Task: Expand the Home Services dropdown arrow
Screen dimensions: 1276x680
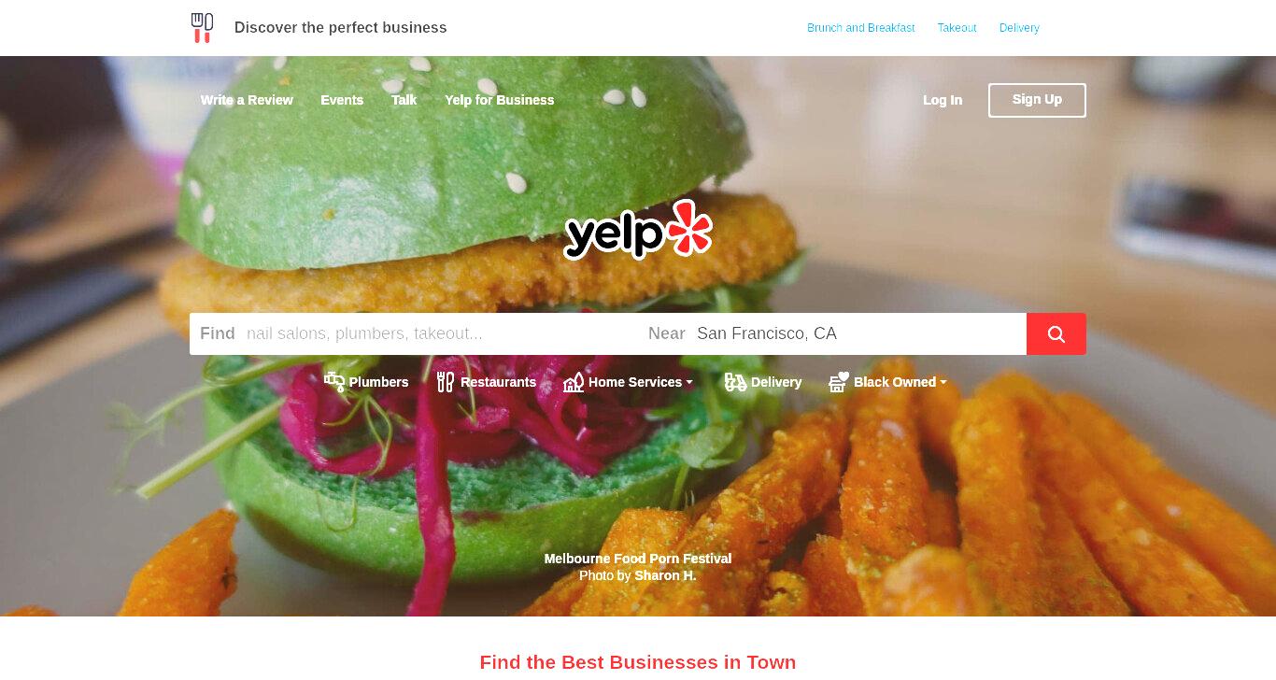Action: tap(689, 382)
